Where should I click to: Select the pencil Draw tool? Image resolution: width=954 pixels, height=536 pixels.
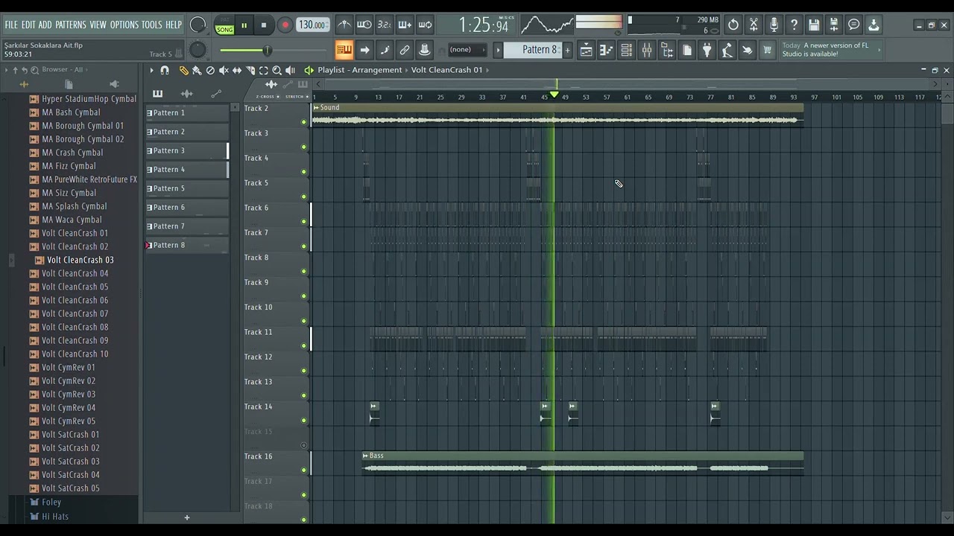coord(183,70)
